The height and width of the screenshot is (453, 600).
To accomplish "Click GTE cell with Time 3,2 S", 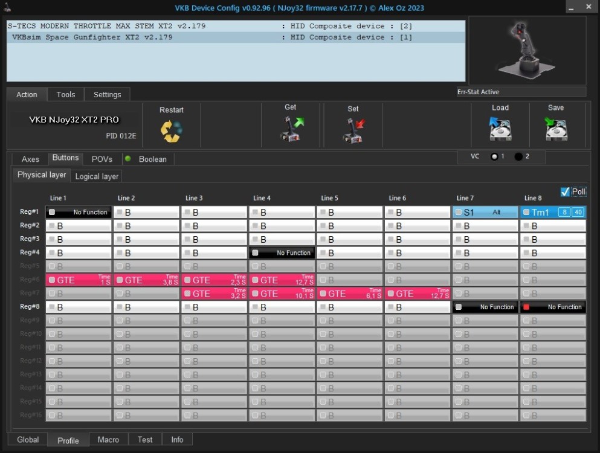I will click(x=214, y=294).
